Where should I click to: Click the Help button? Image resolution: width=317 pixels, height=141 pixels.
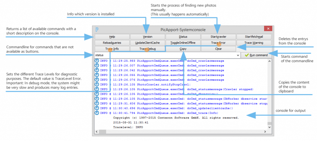pyautogui.click(x=112, y=37)
